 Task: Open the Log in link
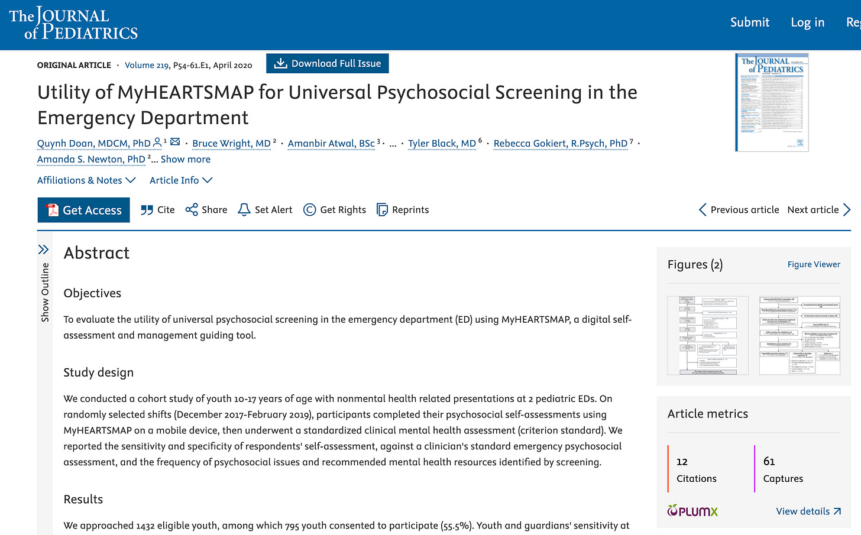(x=807, y=22)
